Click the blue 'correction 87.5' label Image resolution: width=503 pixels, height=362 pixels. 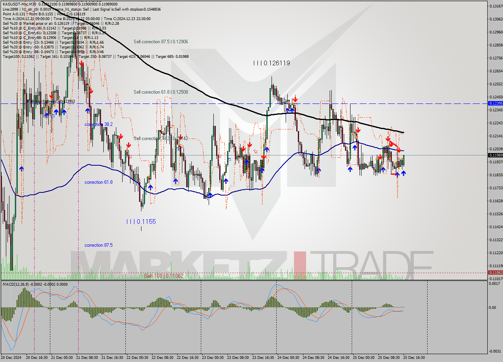(99, 245)
